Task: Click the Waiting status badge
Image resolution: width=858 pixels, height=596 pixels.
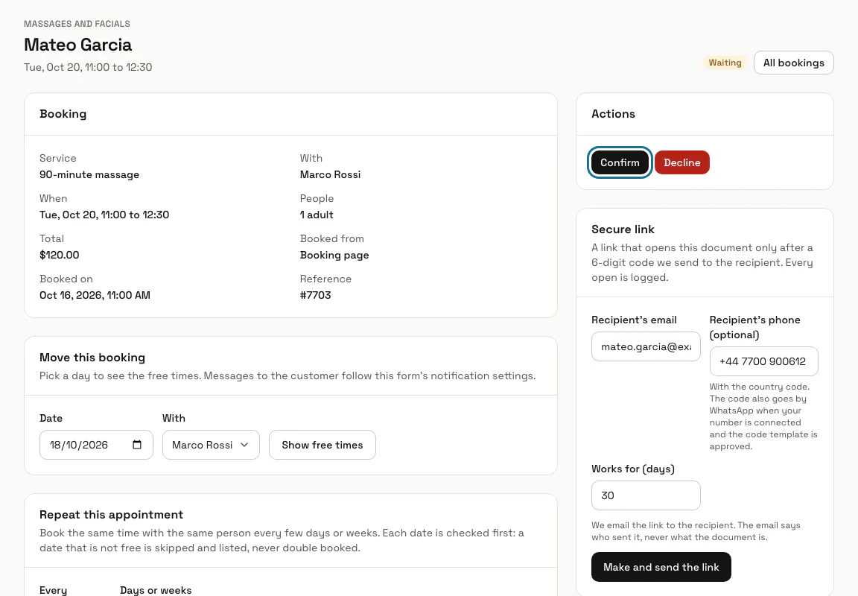Action: coord(725,63)
